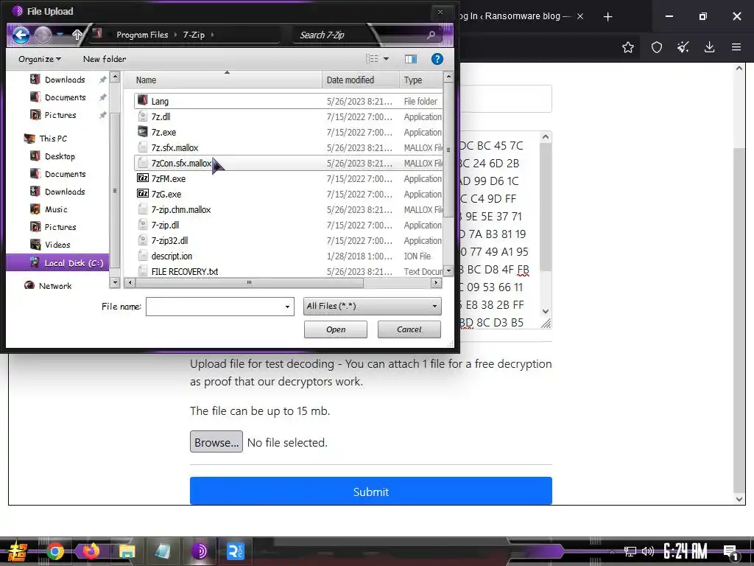Select 7-zip32.dll file

[289, 240]
